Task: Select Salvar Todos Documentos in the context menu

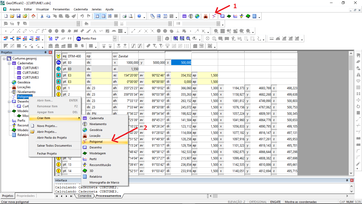Action: pyautogui.click(x=54, y=146)
